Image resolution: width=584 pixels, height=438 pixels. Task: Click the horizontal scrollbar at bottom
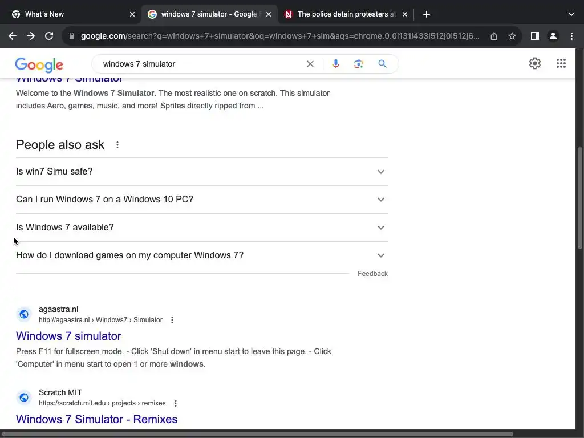pyautogui.click(x=257, y=434)
